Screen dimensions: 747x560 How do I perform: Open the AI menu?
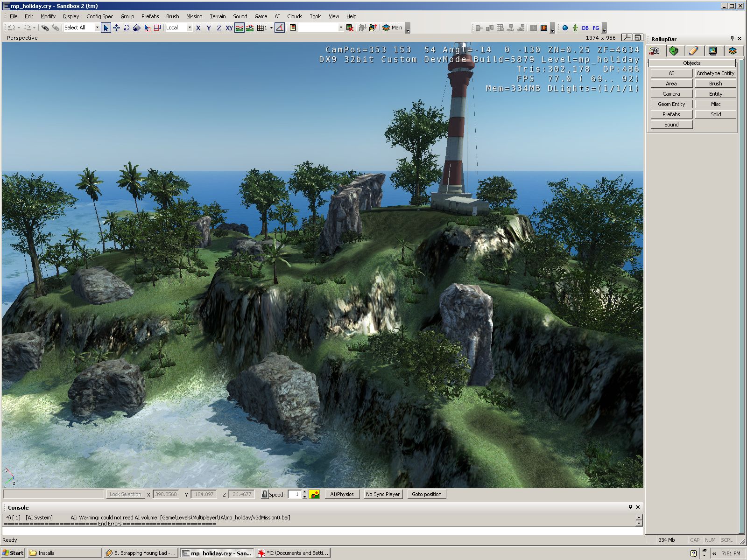point(277,16)
